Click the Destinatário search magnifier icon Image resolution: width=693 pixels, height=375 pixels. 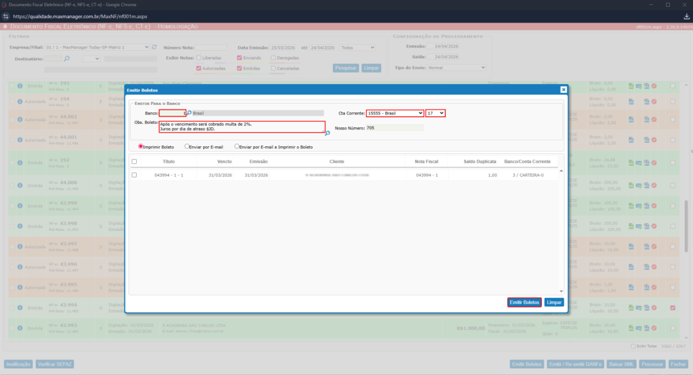pyautogui.click(x=67, y=59)
